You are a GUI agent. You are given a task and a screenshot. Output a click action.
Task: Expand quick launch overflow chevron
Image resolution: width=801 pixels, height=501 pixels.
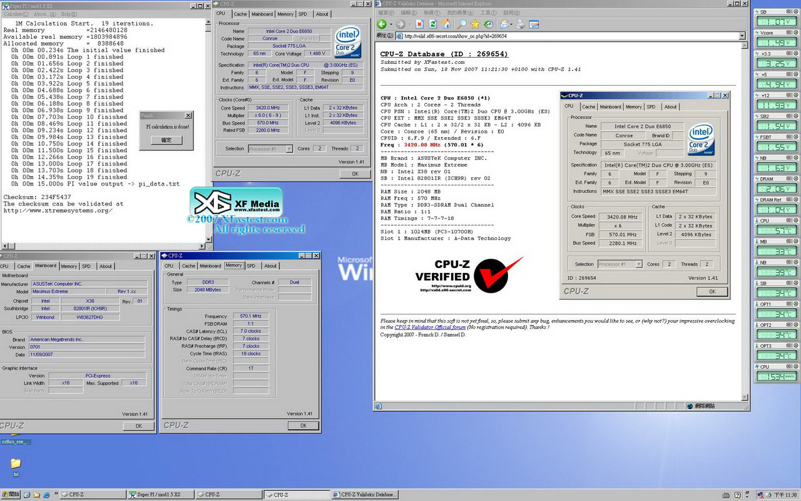click(x=56, y=493)
